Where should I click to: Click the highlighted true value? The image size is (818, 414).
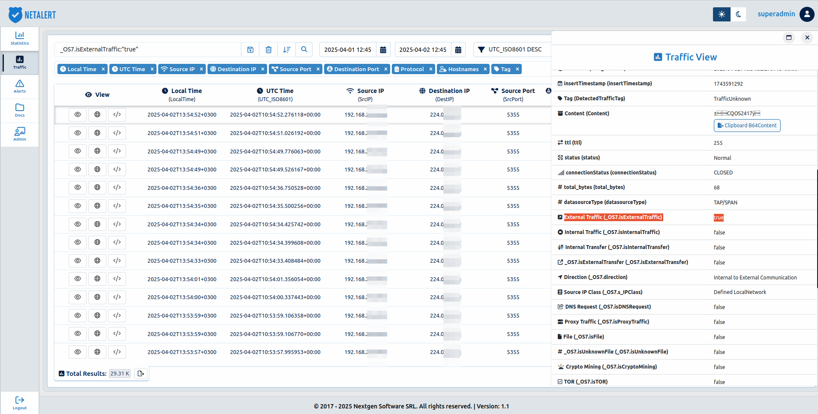(719, 218)
